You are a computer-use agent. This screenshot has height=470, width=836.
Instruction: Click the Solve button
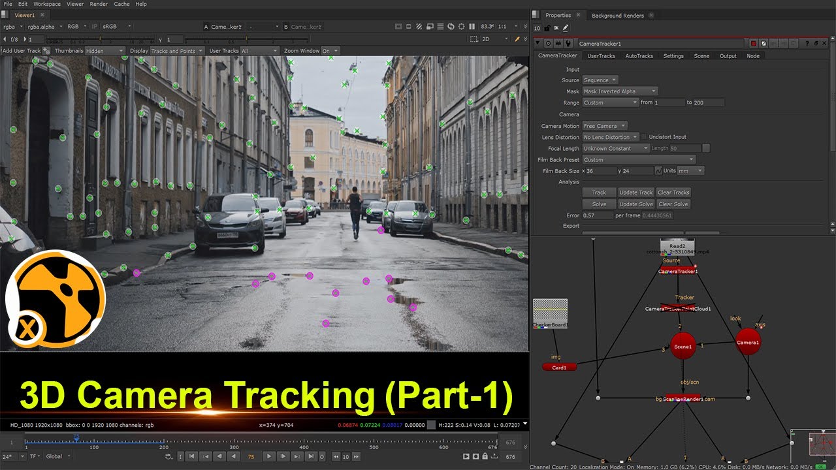pyautogui.click(x=599, y=204)
